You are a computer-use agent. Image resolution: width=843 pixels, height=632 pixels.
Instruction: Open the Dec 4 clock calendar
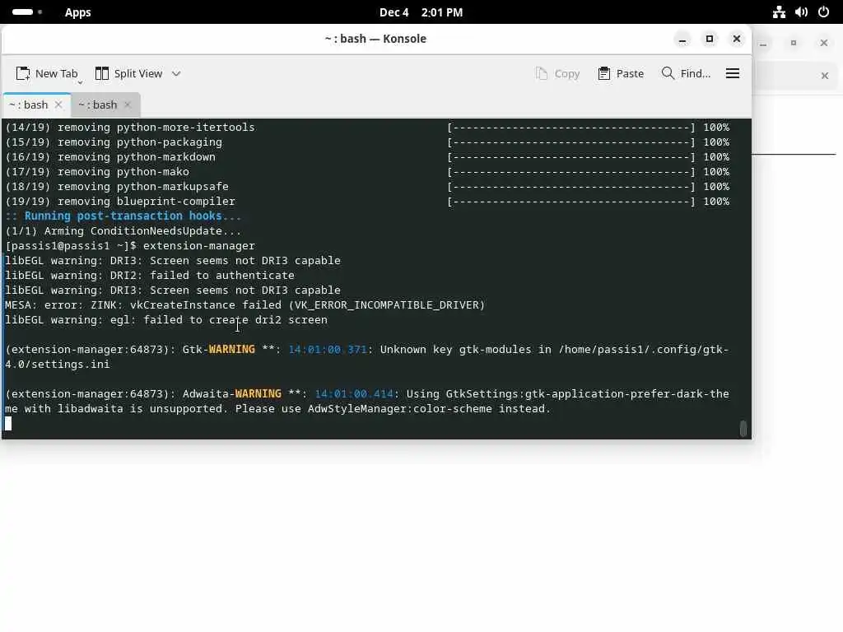[x=421, y=12]
